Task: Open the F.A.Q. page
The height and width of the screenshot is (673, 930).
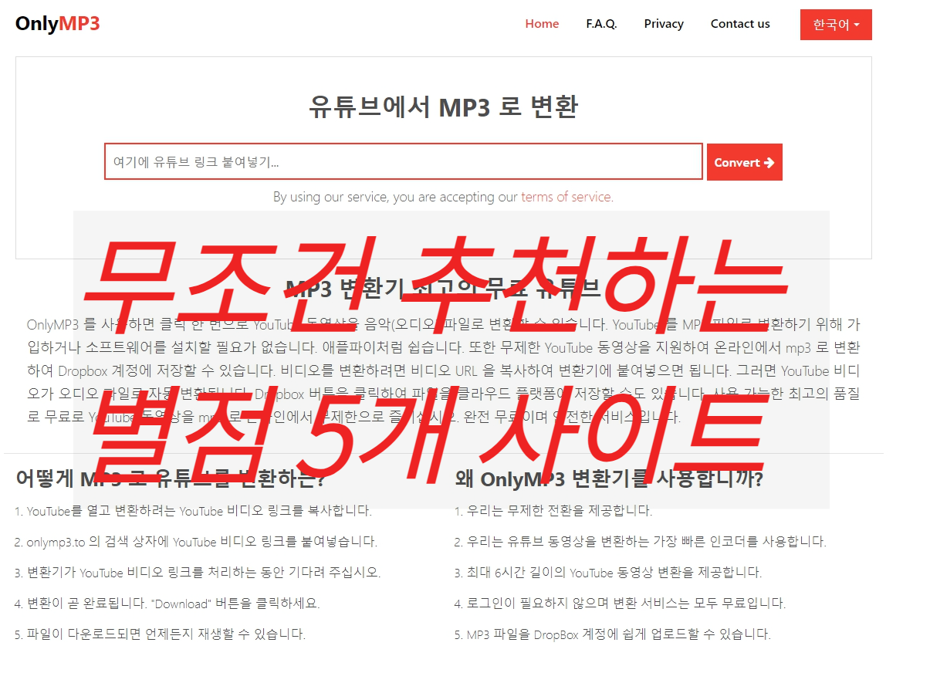Action: pos(601,24)
